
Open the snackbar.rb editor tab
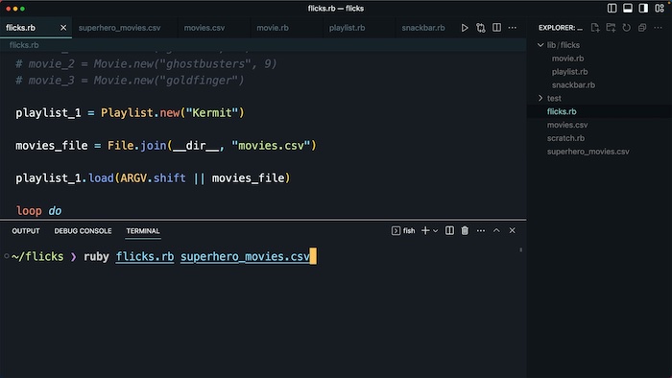click(x=423, y=28)
